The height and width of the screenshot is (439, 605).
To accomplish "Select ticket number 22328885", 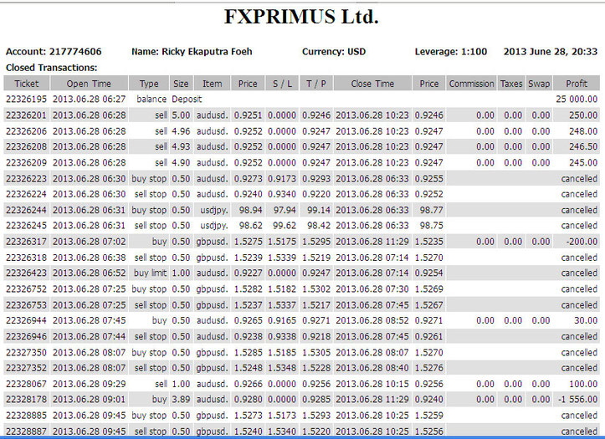I will 26,416.
